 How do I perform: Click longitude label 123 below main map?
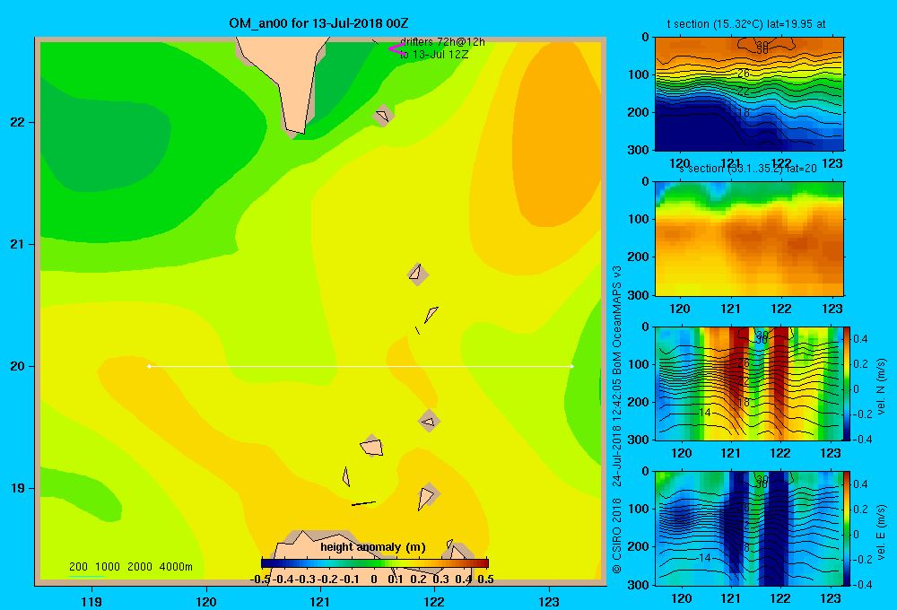549,601
